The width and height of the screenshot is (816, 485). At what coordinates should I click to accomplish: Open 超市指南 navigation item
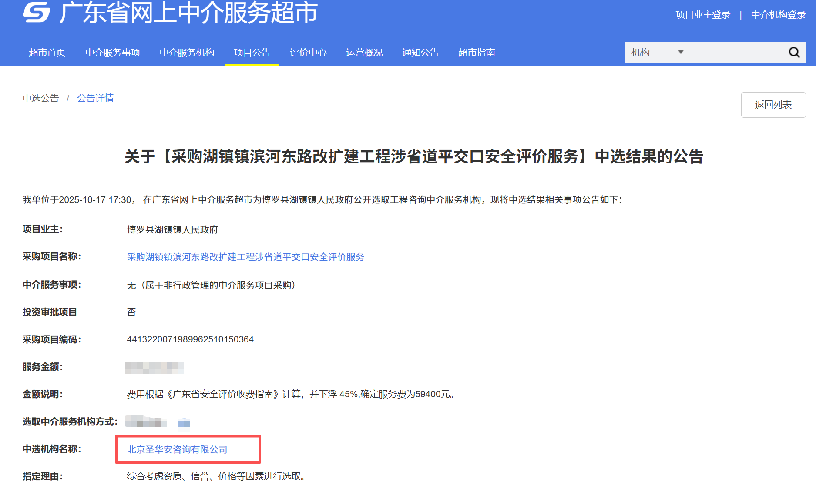(x=477, y=53)
